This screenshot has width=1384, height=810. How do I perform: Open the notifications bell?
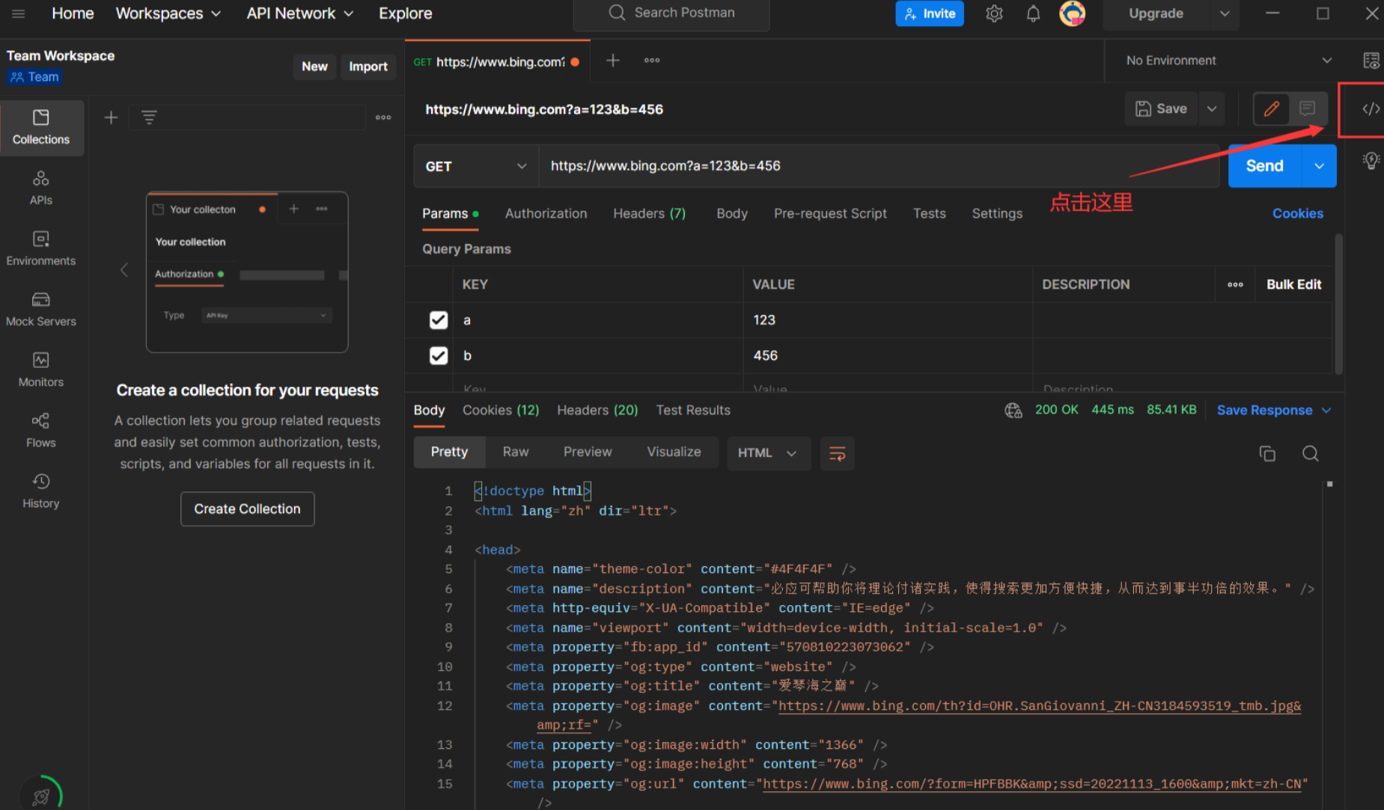[x=1033, y=13]
